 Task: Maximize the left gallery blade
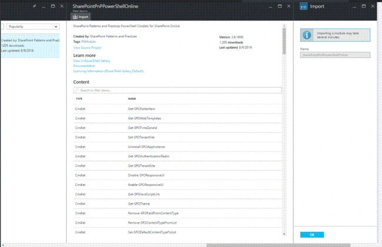click(x=53, y=6)
